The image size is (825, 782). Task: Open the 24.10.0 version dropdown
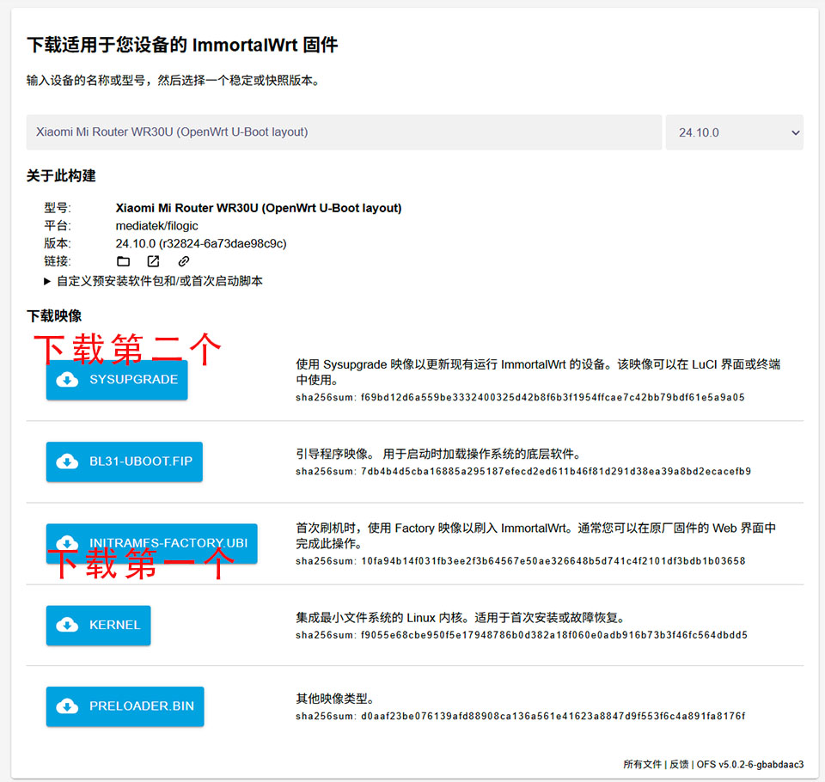(x=735, y=132)
